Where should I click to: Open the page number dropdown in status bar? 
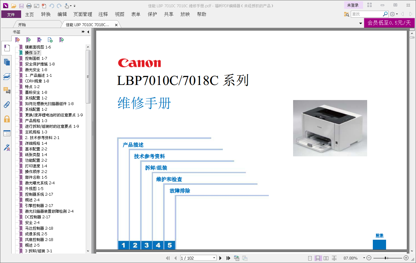tap(214, 258)
